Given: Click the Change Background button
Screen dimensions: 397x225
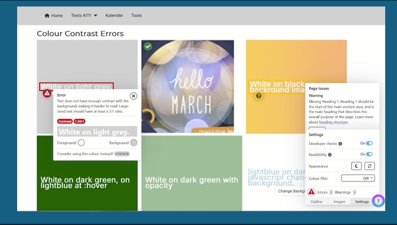Looking at the screenshot, I should click(x=290, y=191).
